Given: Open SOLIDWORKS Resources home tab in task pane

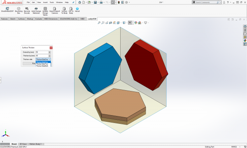Looking at the screenshot, I should pos(245,26).
